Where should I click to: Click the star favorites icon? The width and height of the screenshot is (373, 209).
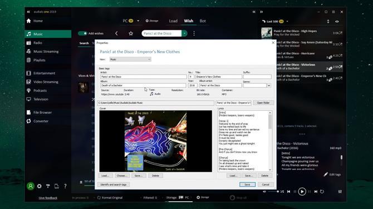(131, 33)
